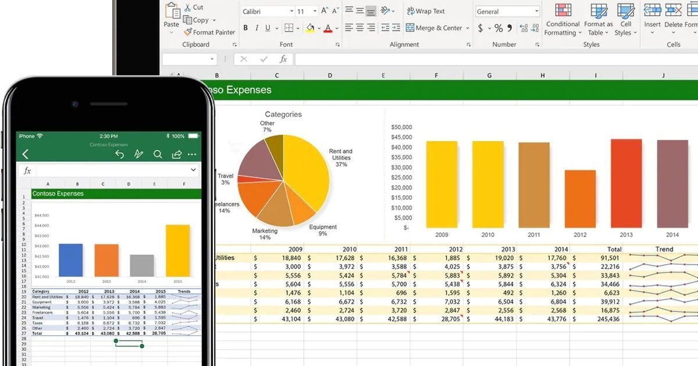Click the Insert cells icon
This screenshot has width=698, height=366.
652,10
